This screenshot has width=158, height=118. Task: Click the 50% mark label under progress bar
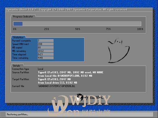tap(78, 29)
